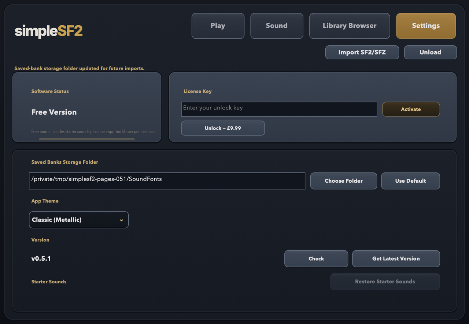Click the Unlock – £9.99 button
The height and width of the screenshot is (324, 469).
point(223,128)
